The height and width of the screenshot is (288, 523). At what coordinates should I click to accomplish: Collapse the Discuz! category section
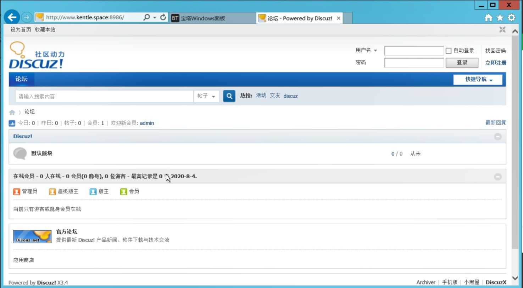pos(498,137)
